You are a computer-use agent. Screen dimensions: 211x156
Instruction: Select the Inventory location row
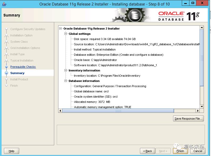[x=107, y=76]
